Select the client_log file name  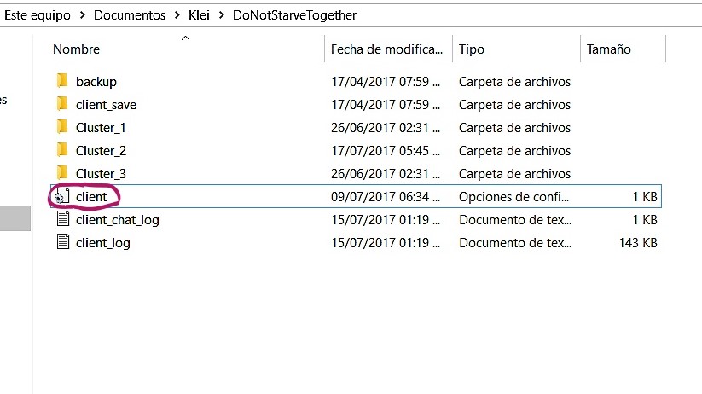click(x=103, y=242)
